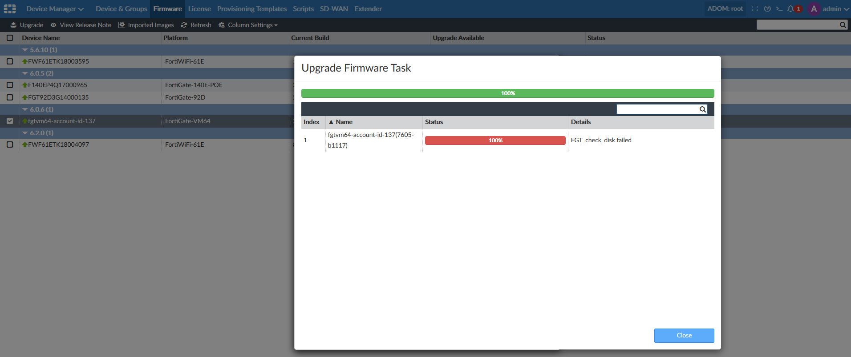Click the Upgrade toolbar icon
The width and height of the screenshot is (851, 357).
coord(13,25)
